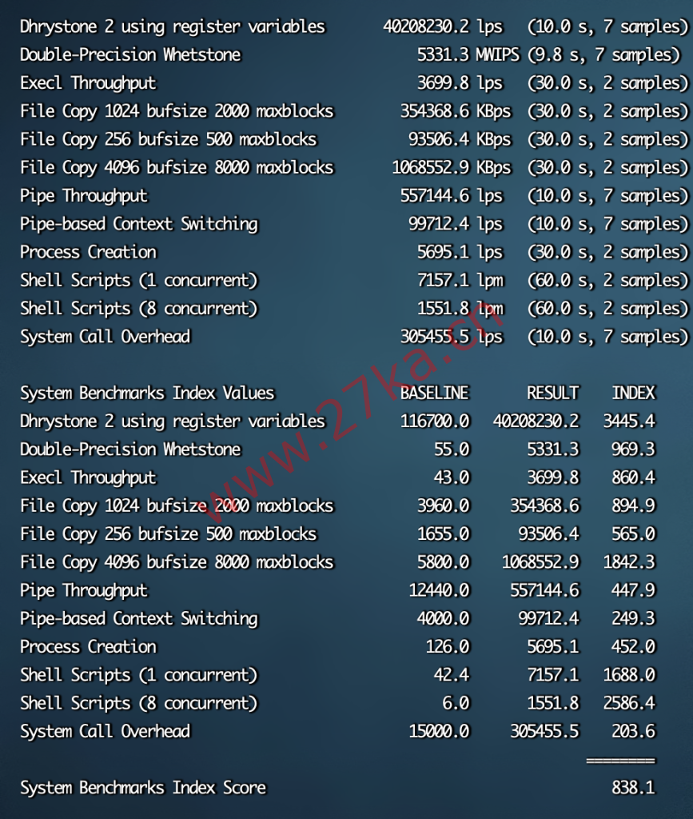Click the RESULT column header
The image size is (693, 819).
[552, 394]
